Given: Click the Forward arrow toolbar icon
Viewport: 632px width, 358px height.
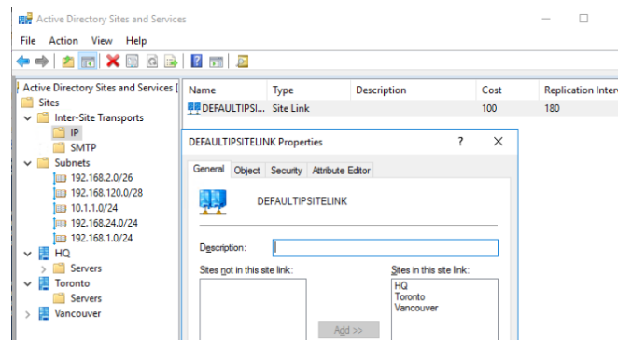Looking at the screenshot, I should click(42, 62).
